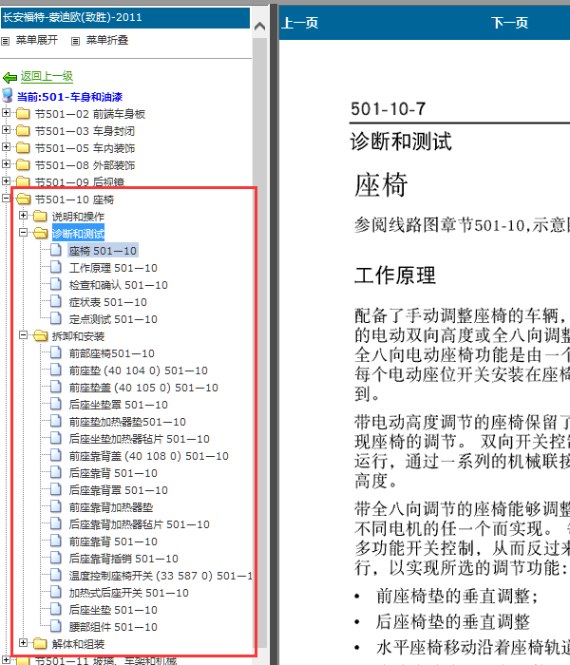Viewport: 570px width, 665px height.
Task: Click folder icon next to 解体和组装
Action: pyautogui.click(x=40, y=643)
